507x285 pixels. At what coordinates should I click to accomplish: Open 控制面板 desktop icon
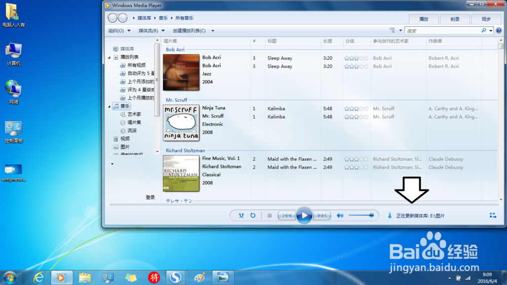(x=14, y=132)
